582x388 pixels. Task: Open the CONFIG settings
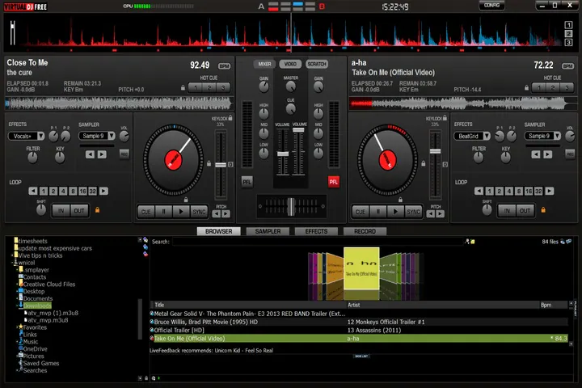pyautogui.click(x=491, y=5)
